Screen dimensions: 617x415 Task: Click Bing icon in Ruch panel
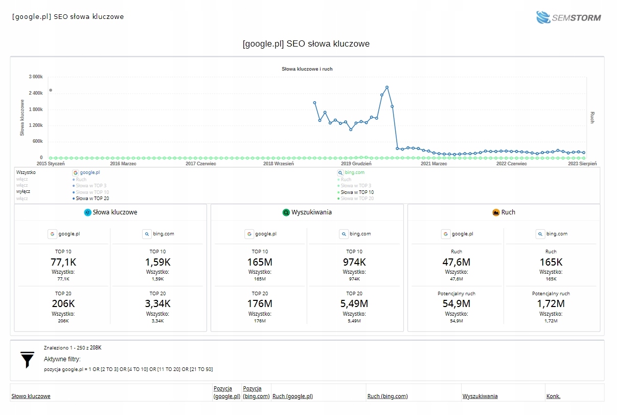pos(540,234)
